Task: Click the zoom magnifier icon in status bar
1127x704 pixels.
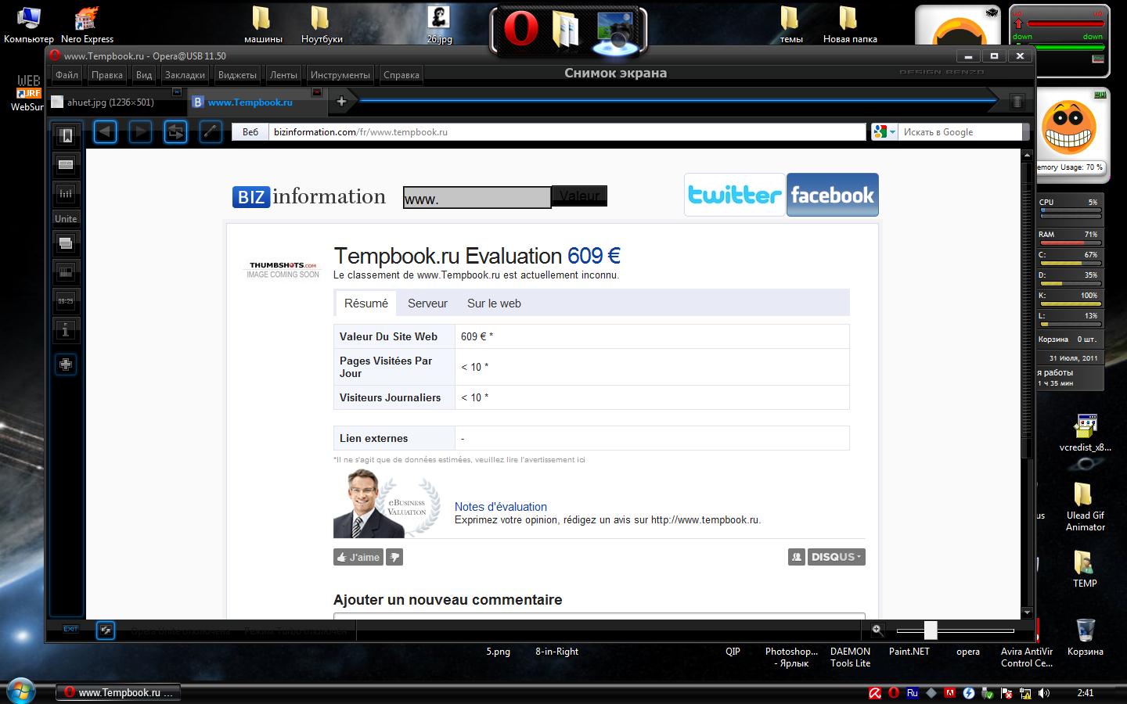Action: [877, 630]
